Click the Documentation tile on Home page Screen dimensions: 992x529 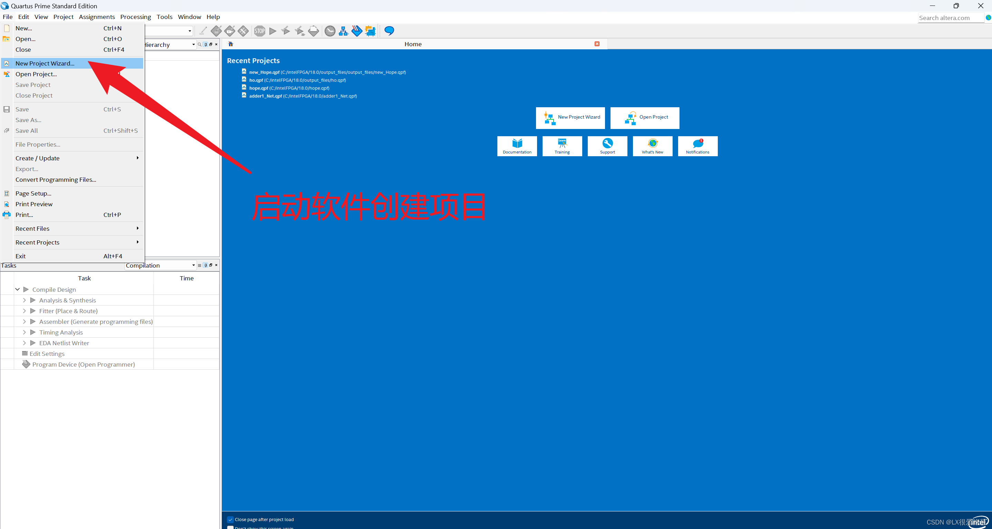click(x=517, y=146)
